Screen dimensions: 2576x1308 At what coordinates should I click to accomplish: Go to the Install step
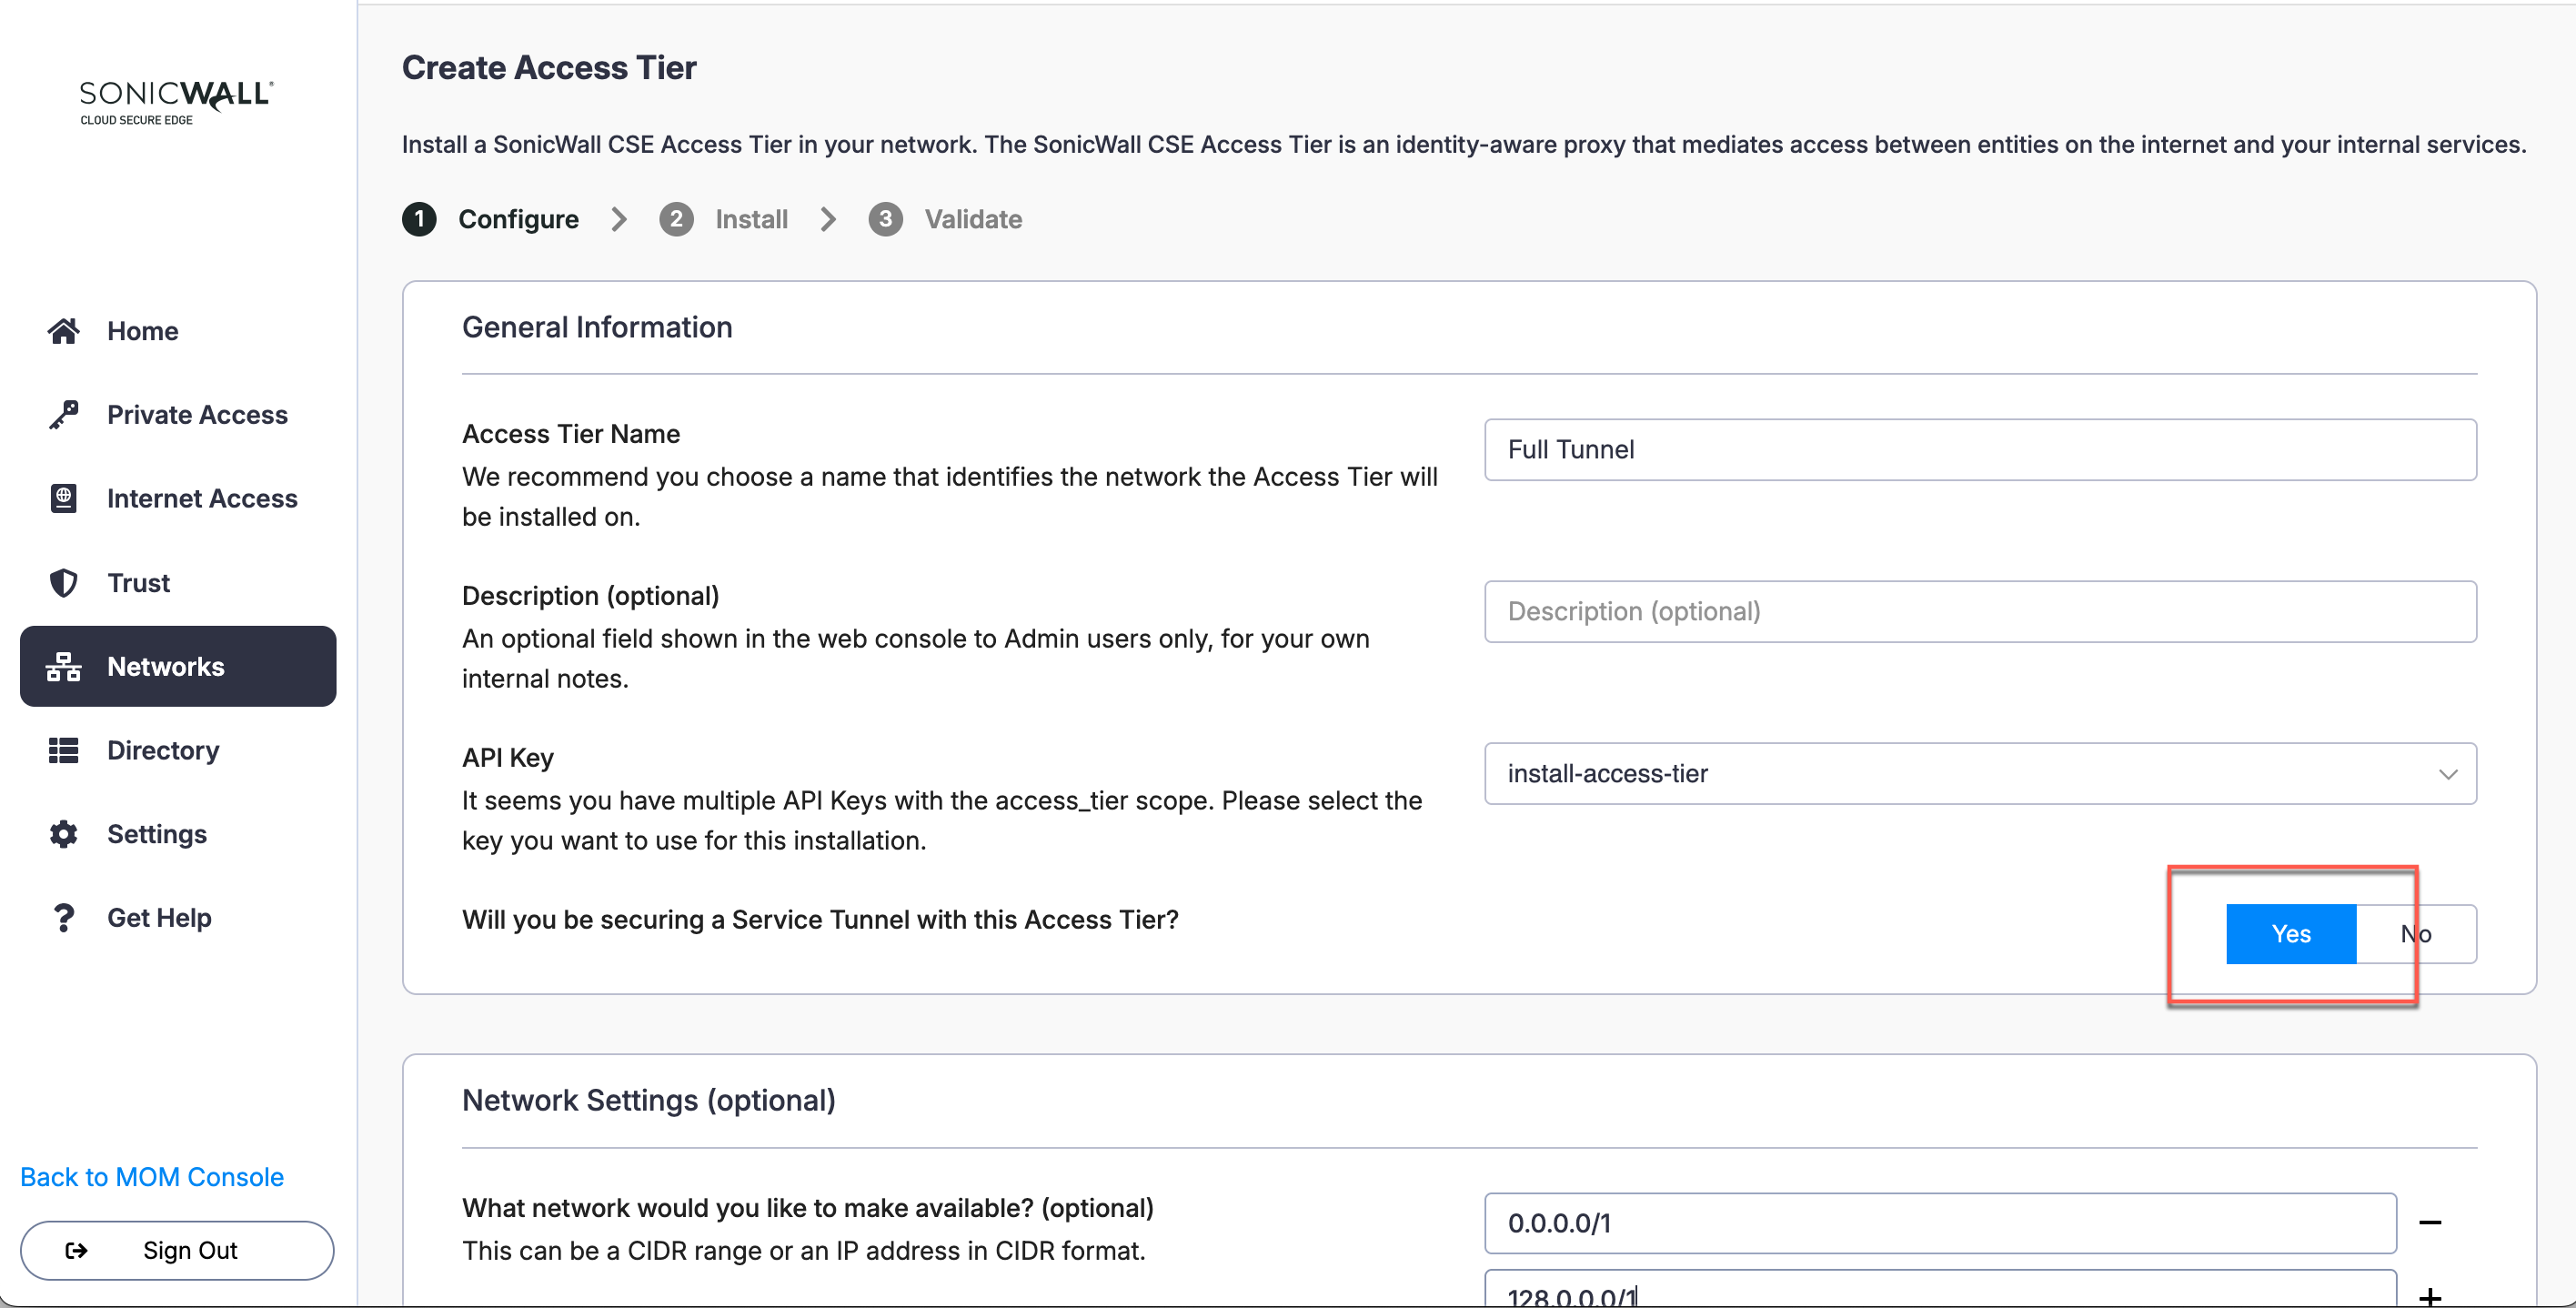[750, 219]
